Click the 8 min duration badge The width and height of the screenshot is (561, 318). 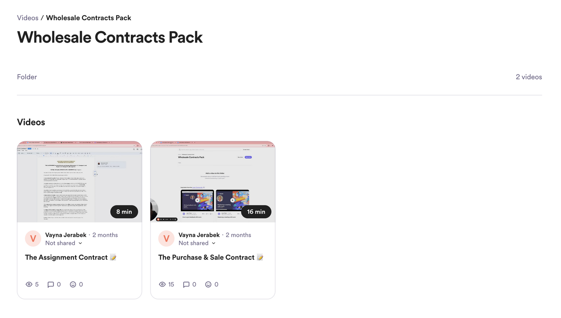[124, 212]
